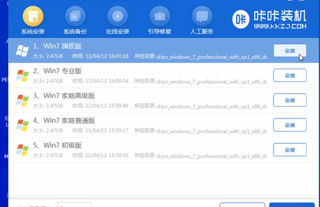Click the 咔咔装机 round logo icon
Viewport: 320px width, 207px height.
pos(241,19)
